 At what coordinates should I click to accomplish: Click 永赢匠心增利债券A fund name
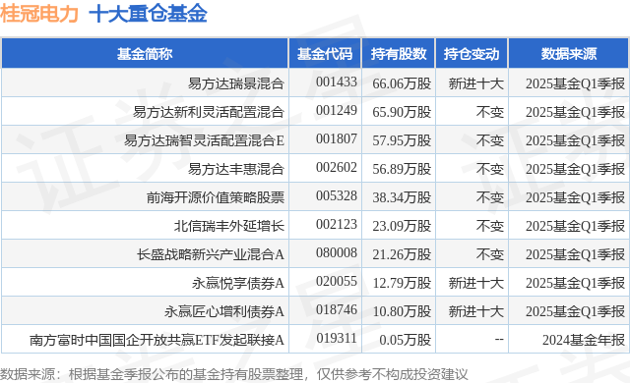(224, 311)
